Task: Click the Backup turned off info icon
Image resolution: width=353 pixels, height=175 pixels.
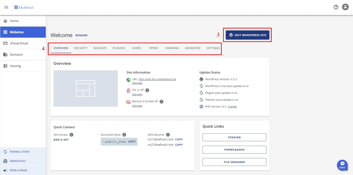Action: (161, 101)
